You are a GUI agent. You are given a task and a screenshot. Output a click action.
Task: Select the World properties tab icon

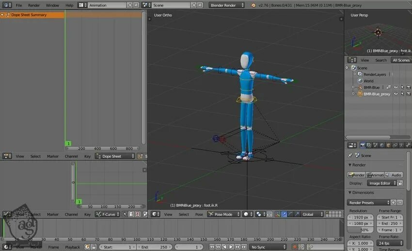click(x=382, y=145)
